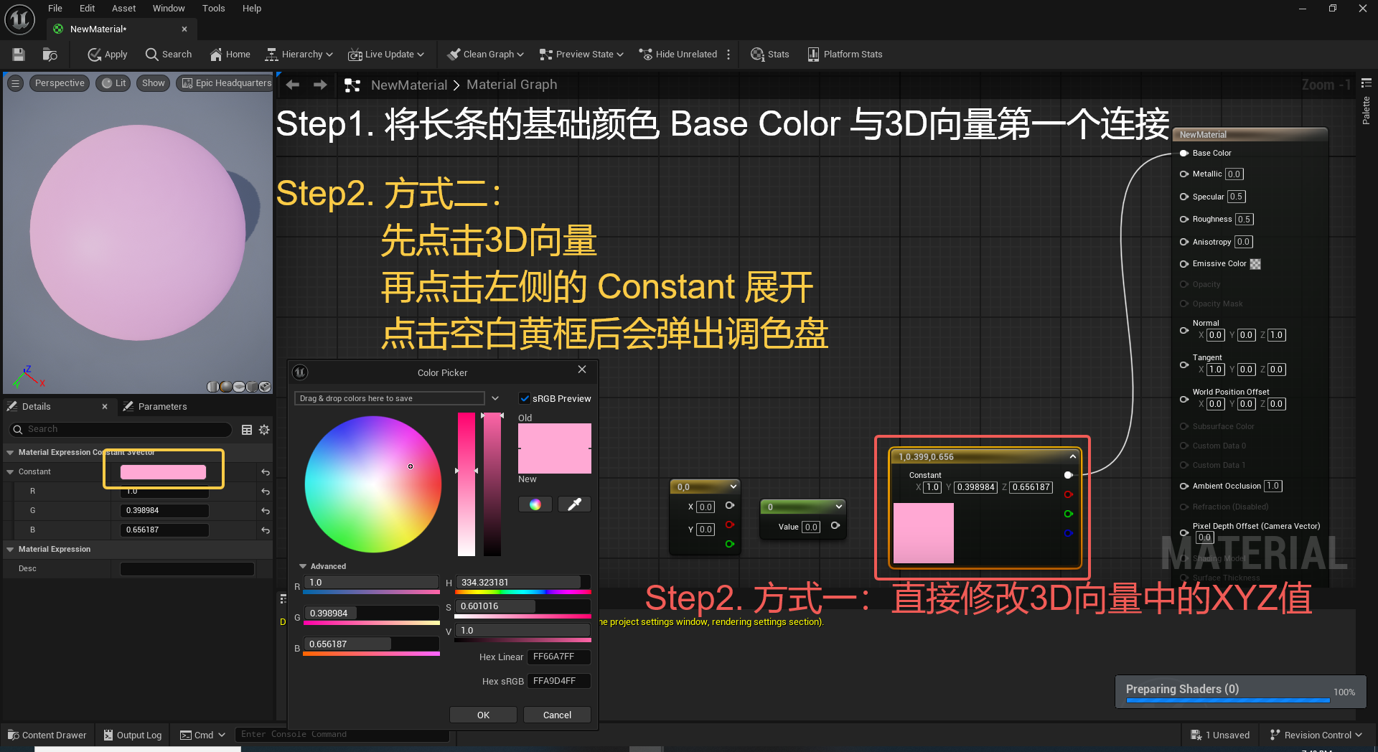
Task: Toggle color wheel/spectrum mode icon
Action: [535, 504]
